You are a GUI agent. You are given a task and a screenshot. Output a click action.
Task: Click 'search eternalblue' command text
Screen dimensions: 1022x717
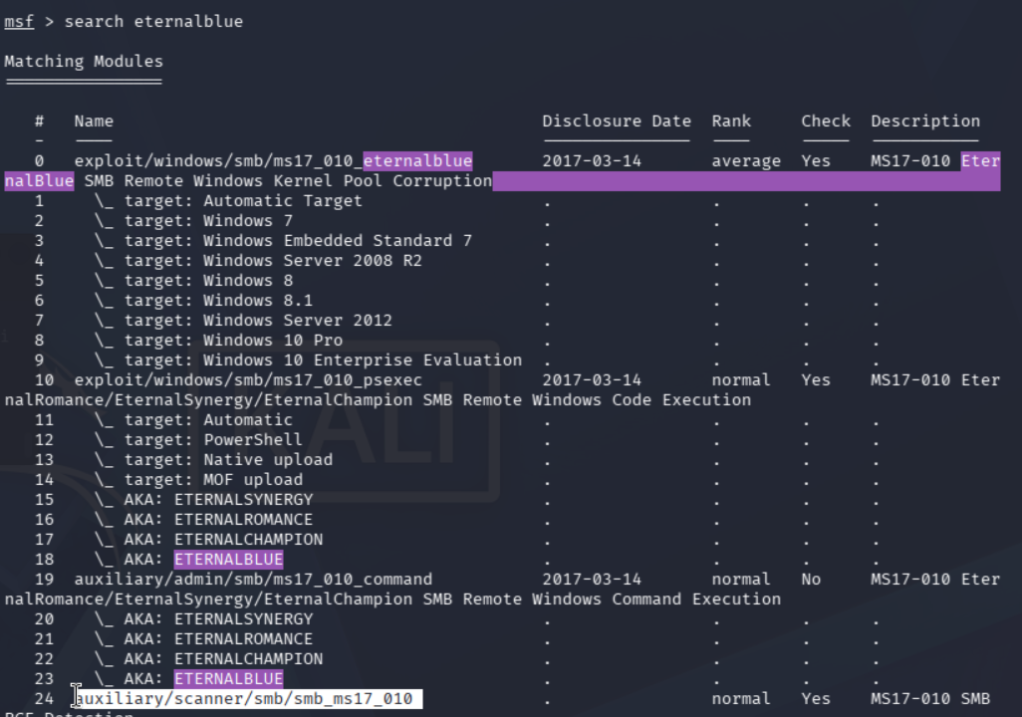pos(153,22)
